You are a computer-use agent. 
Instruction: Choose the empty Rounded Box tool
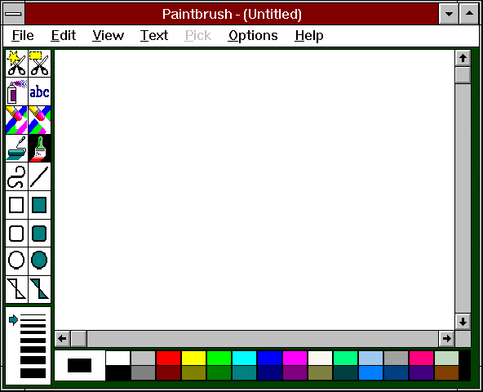(x=16, y=234)
